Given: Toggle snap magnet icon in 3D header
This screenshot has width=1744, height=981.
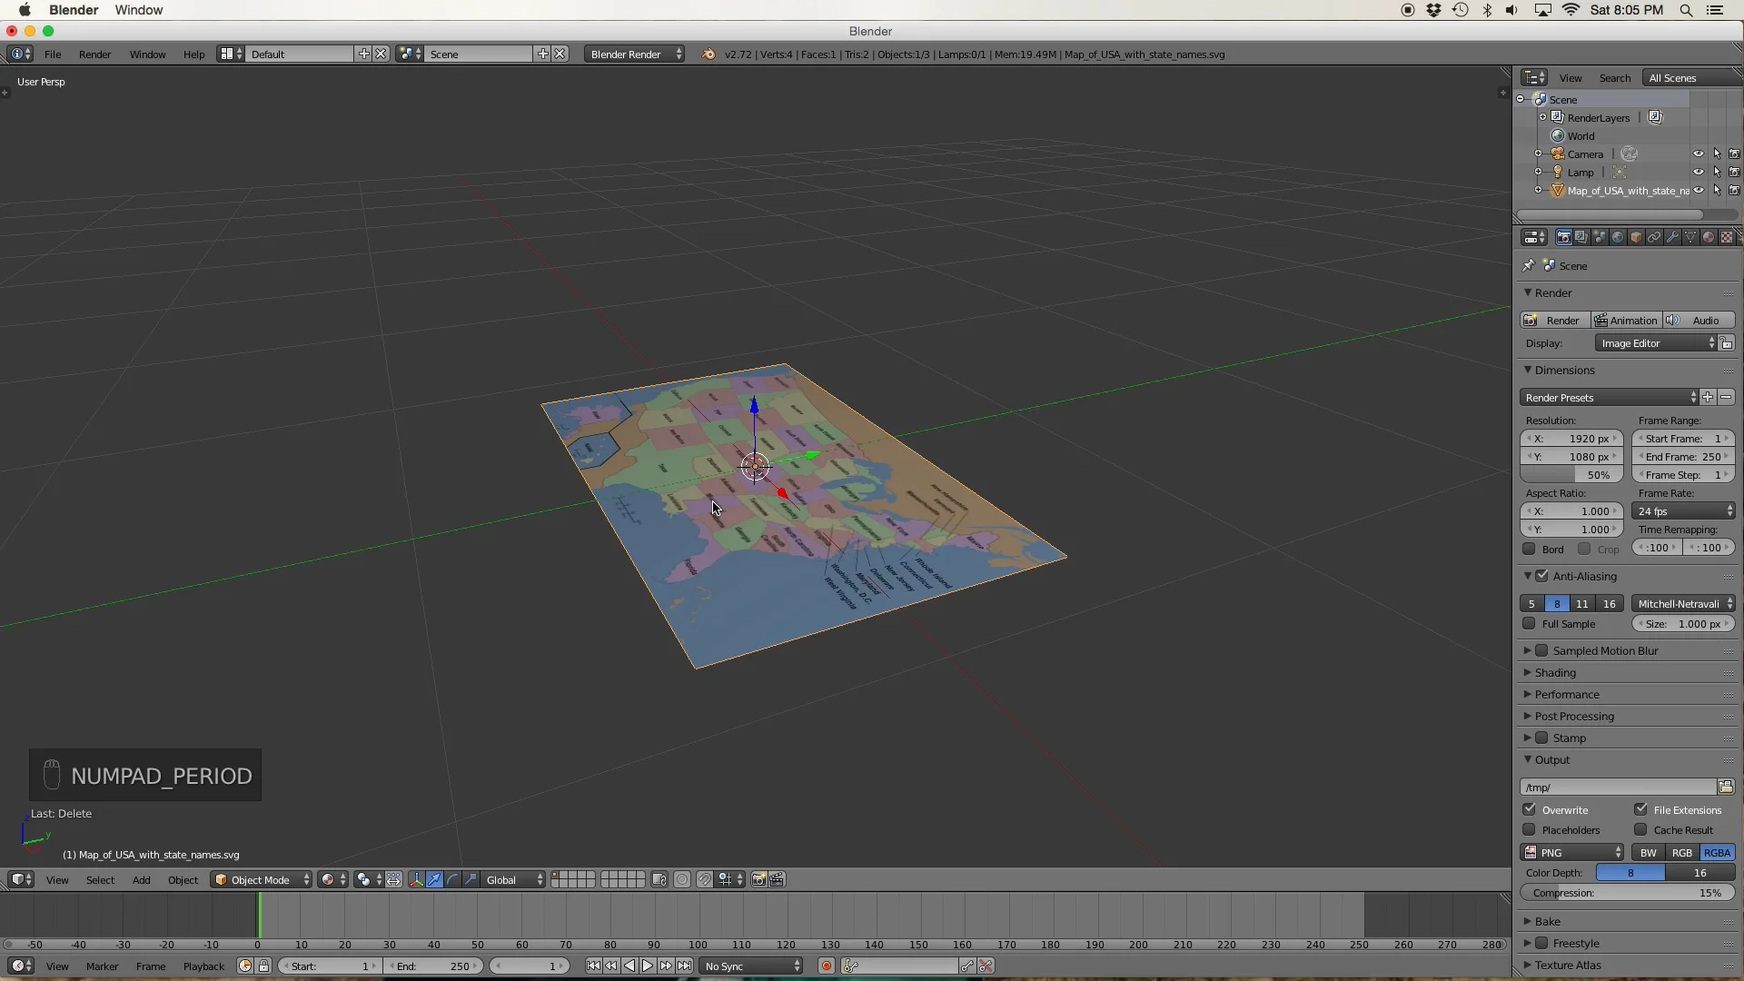Looking at the screenshot, I should click(705, 879).
